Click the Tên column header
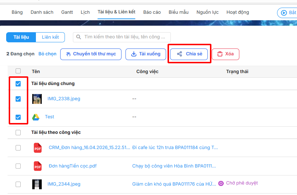The width and height of the screenshot is (297, 195). click(x=36, y=71)
